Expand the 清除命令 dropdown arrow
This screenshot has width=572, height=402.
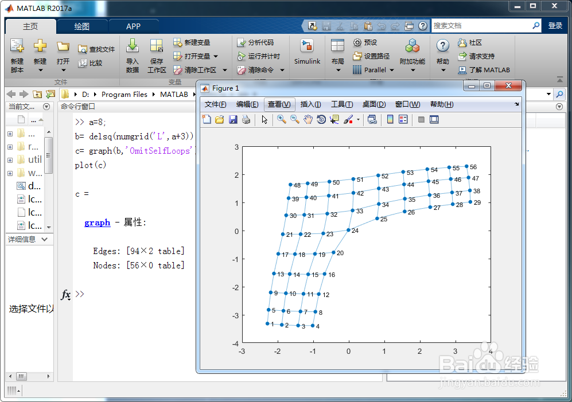pyautogui.click(x=282, y=70)
